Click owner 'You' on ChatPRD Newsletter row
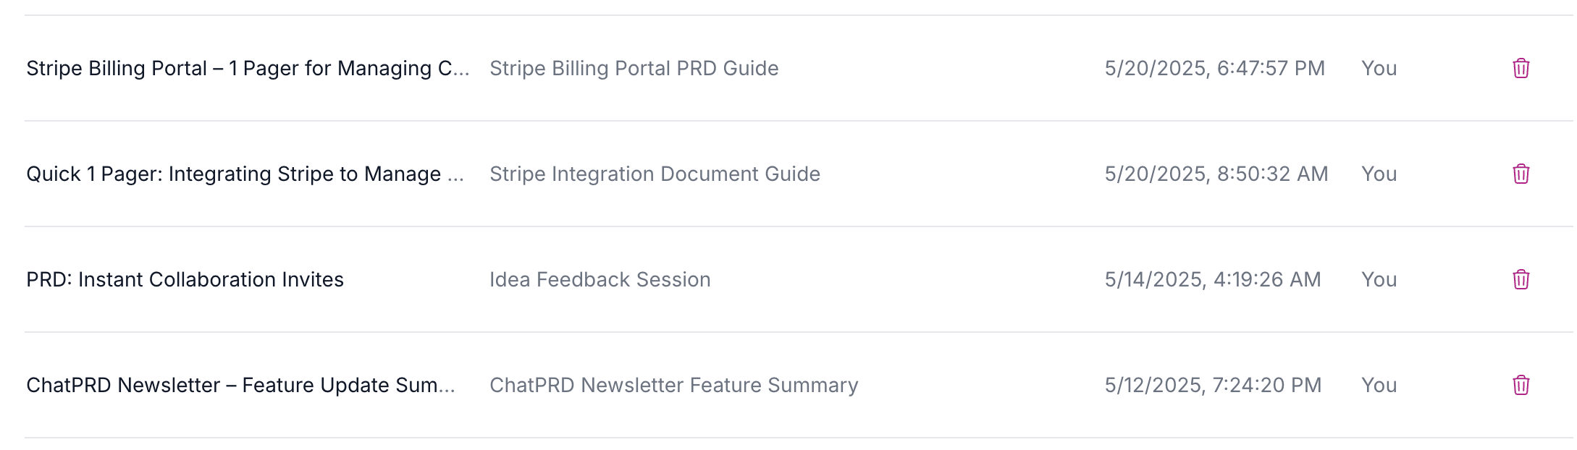The width and height of the screenshot is (1577, 450). [1379, 385]
